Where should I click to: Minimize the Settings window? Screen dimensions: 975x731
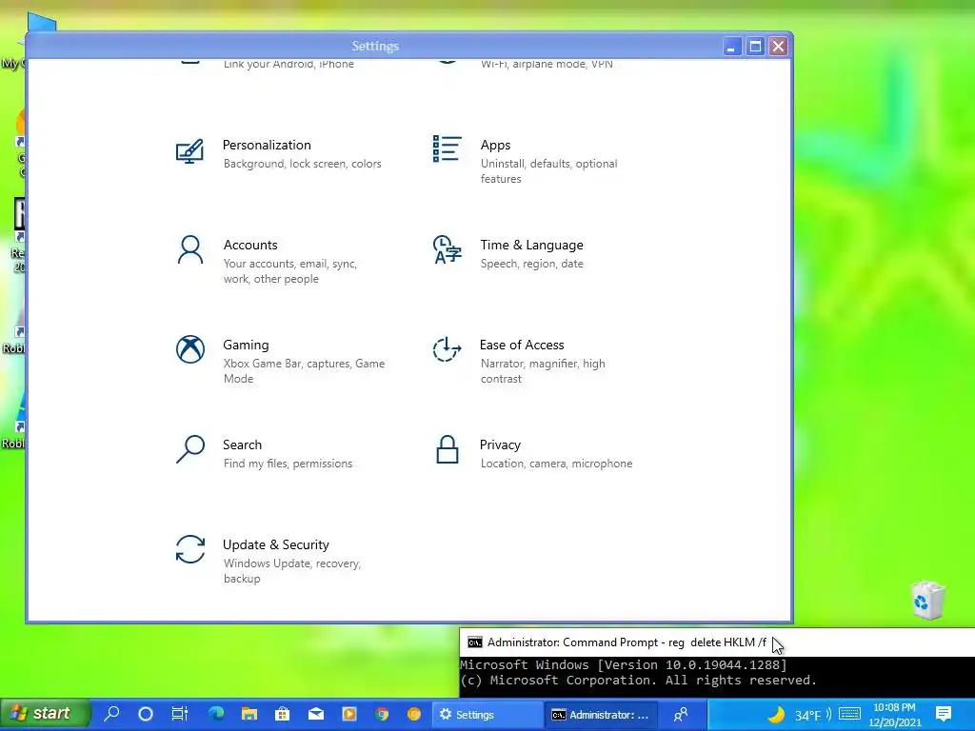tap(732, 47)
